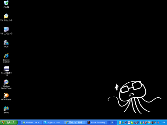Viewport: 167px width, 125px height.
Task: Click the JP language bar indicator
Action: [112, 122]
